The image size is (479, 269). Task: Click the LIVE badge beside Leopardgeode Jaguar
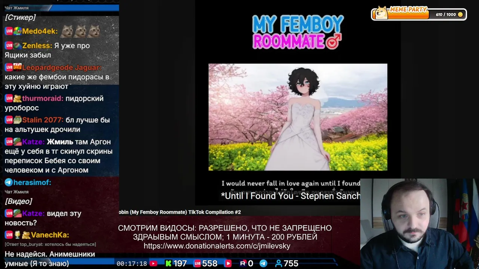(x=9, y=67)
